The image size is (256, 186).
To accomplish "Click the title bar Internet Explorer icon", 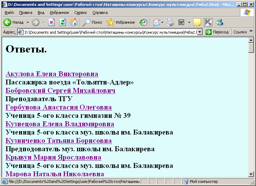I will [5, 4].
